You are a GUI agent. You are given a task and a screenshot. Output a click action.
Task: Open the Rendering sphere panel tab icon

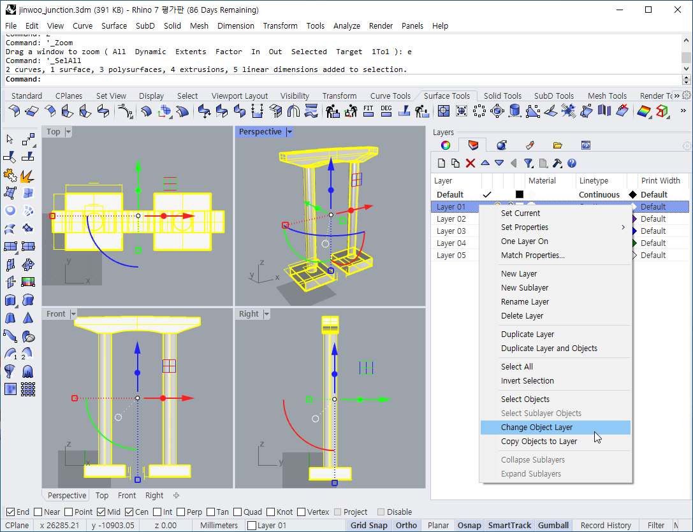point(501,145)
